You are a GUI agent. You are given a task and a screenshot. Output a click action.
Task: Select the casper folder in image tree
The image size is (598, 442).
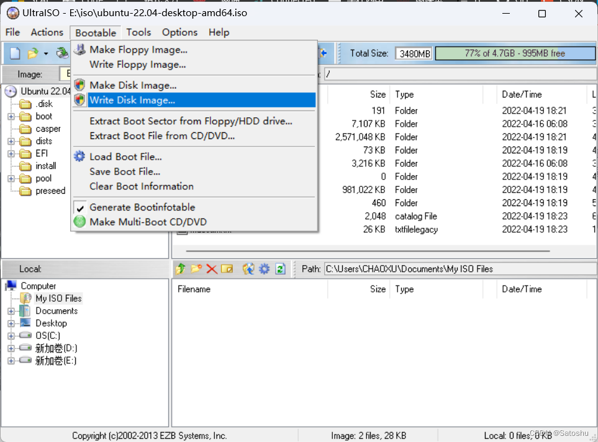48,129
